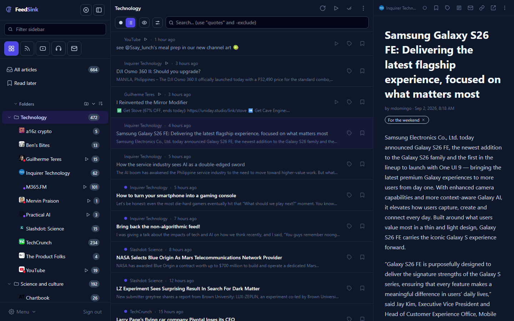Toggle read status circle in reader
Viewport: 514px width, 321px height.
[x=425, y=8]
